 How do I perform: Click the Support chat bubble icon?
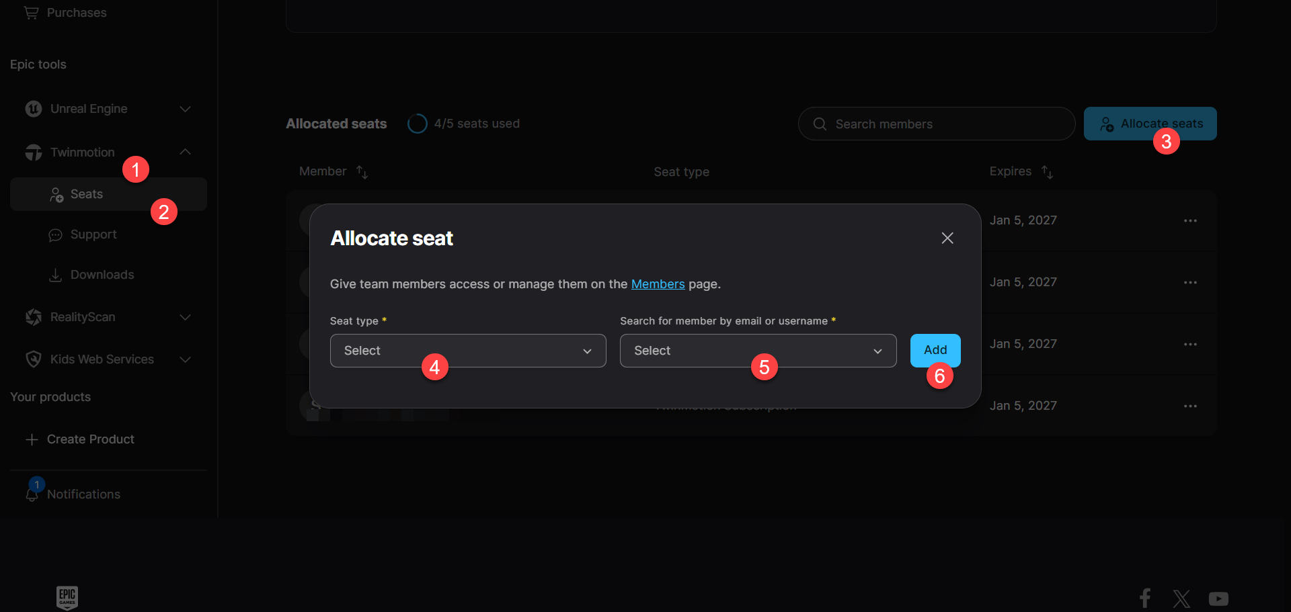(x=55, y=235)
